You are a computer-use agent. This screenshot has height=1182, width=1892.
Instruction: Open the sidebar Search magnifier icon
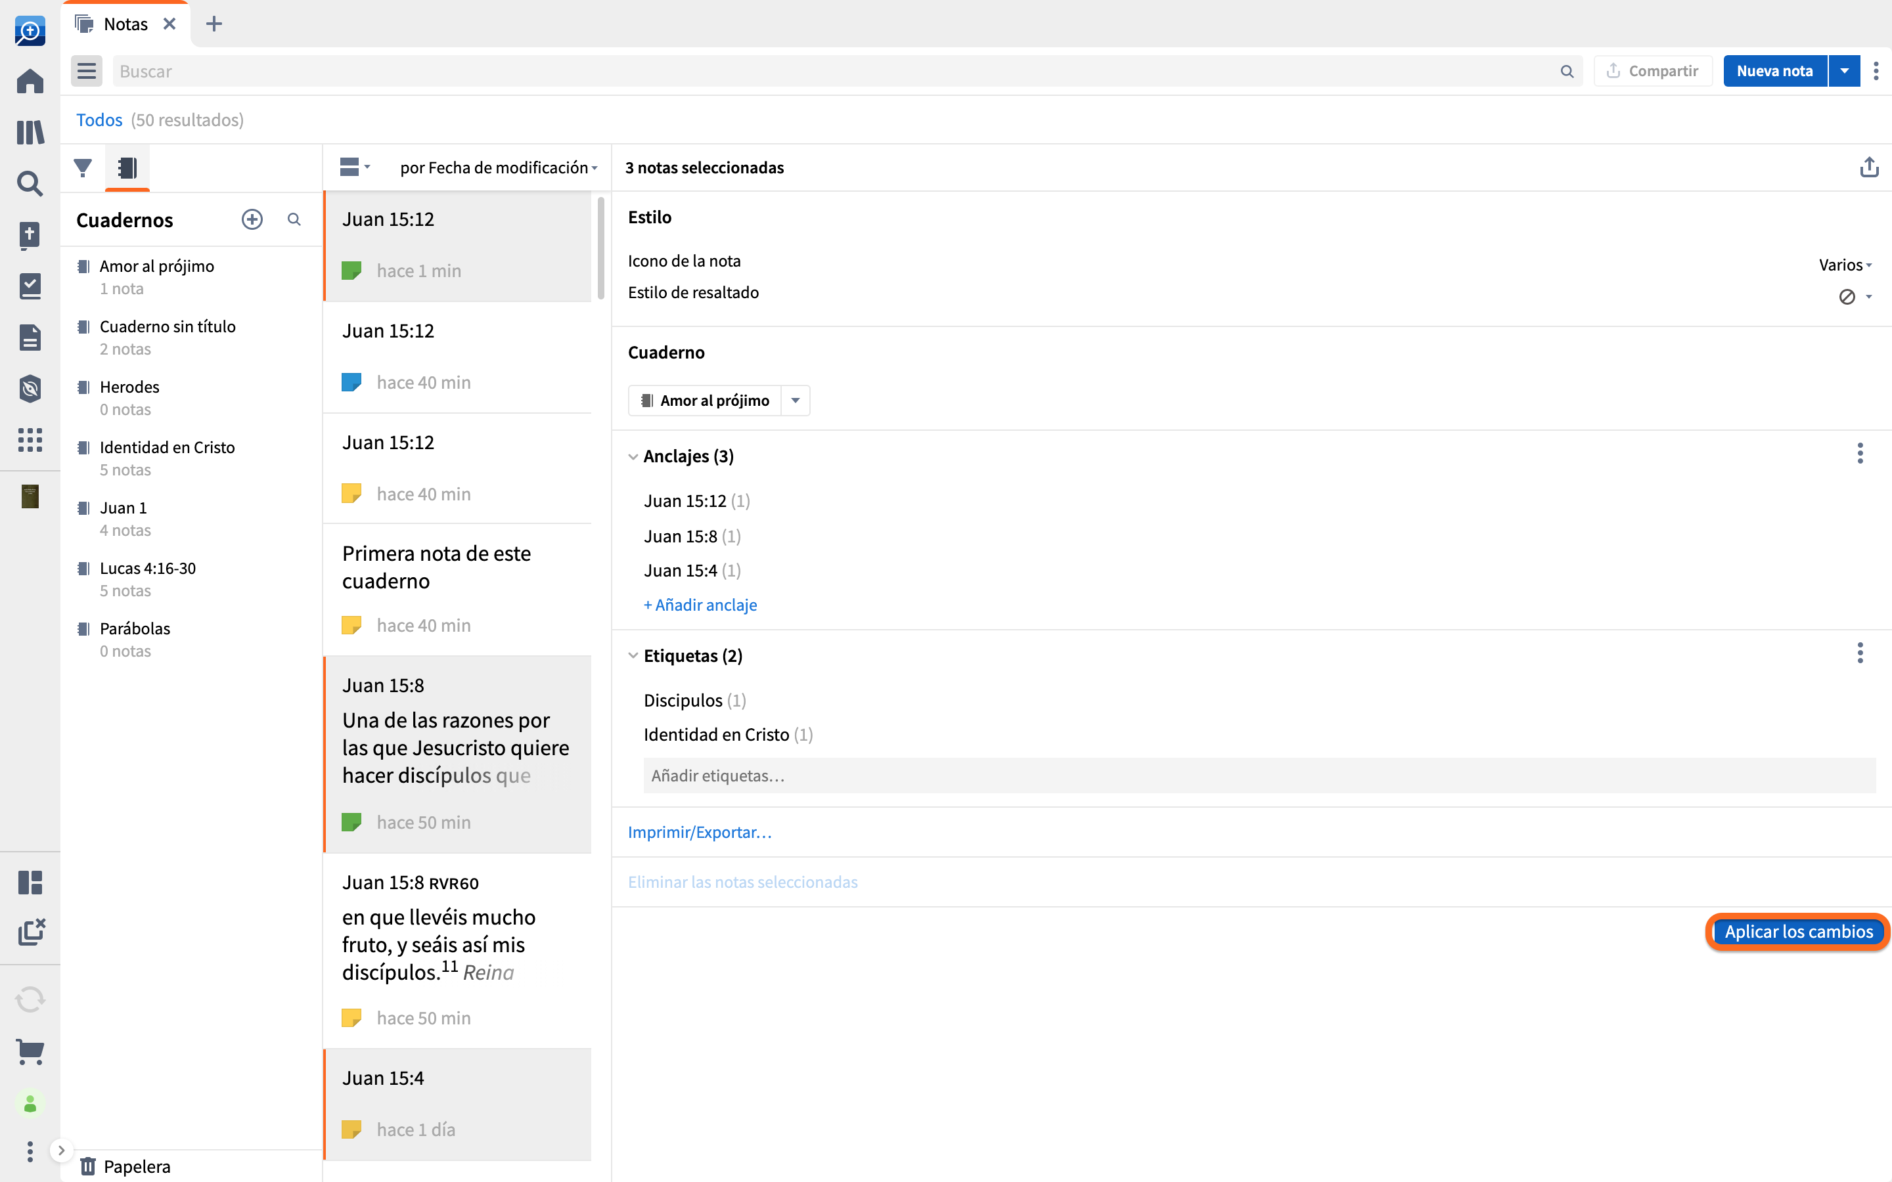30,184
